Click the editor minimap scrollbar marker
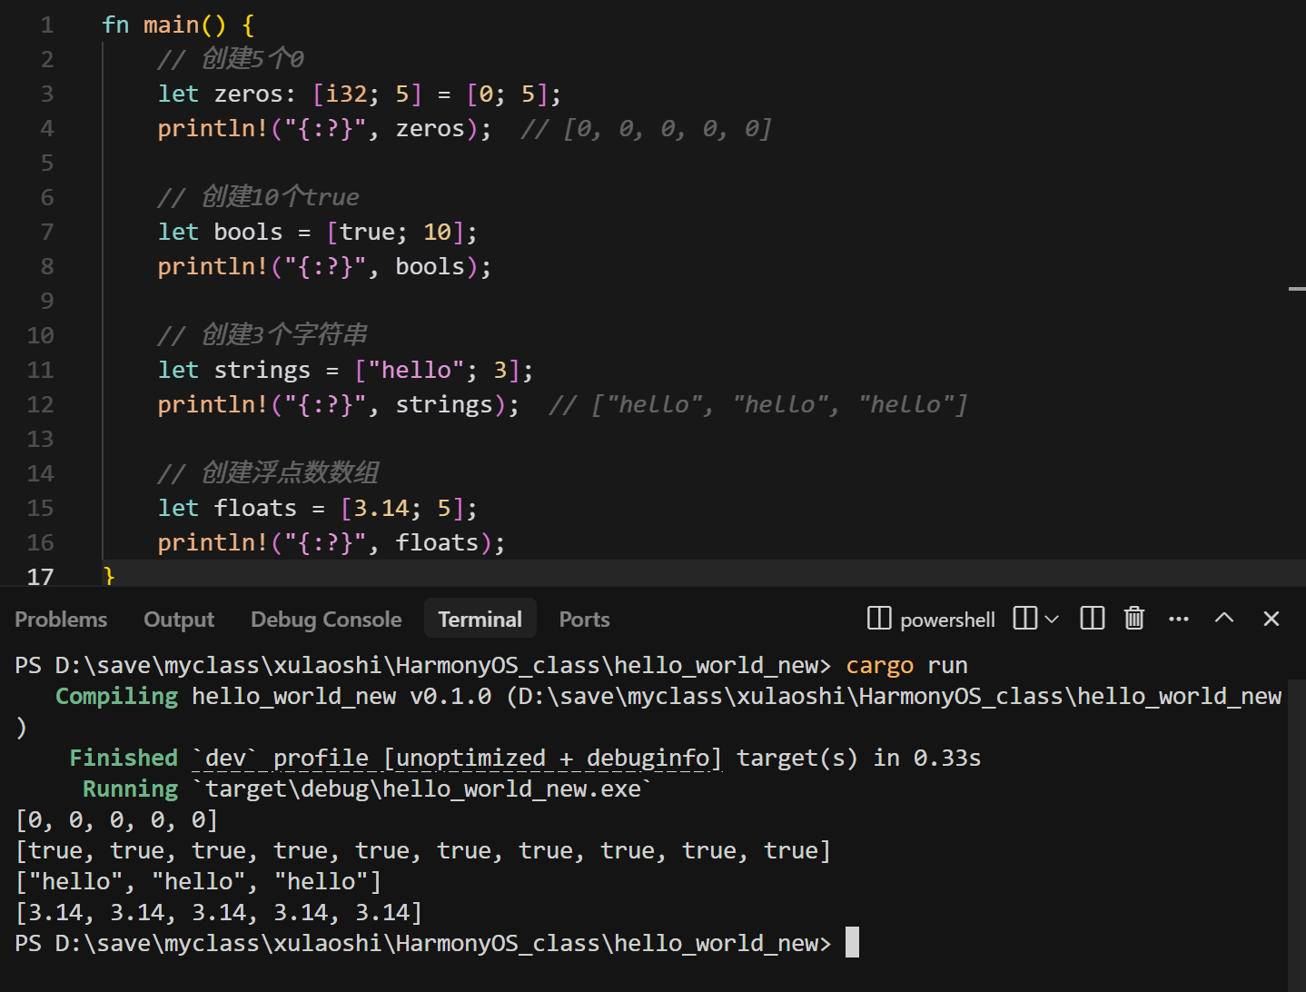Screen dimensions: 1306x992 (x=1297, y=289)
